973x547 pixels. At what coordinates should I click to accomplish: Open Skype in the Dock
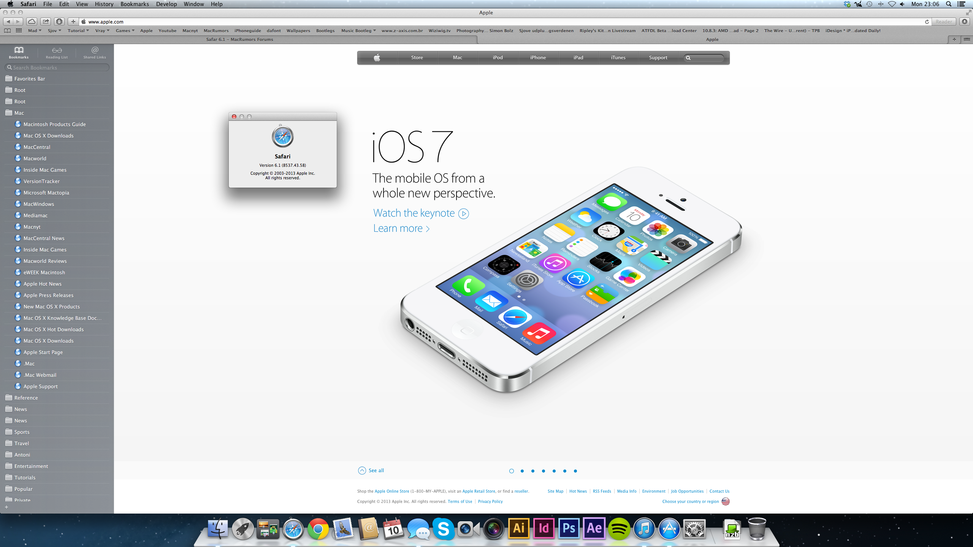(x=444, y=528)
